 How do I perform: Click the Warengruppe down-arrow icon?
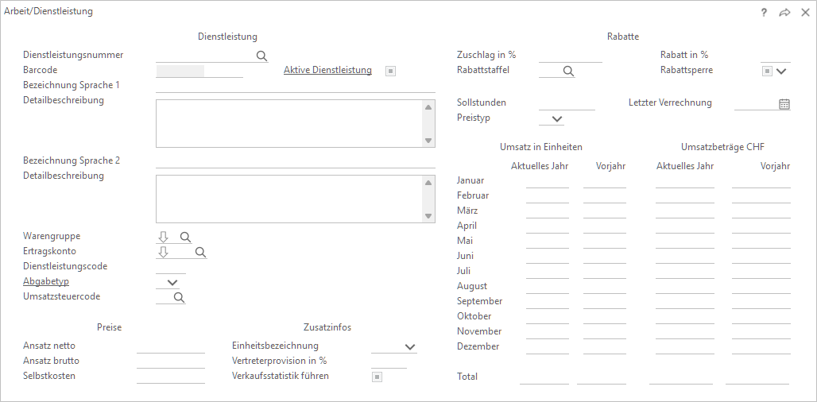click(164, 237)
